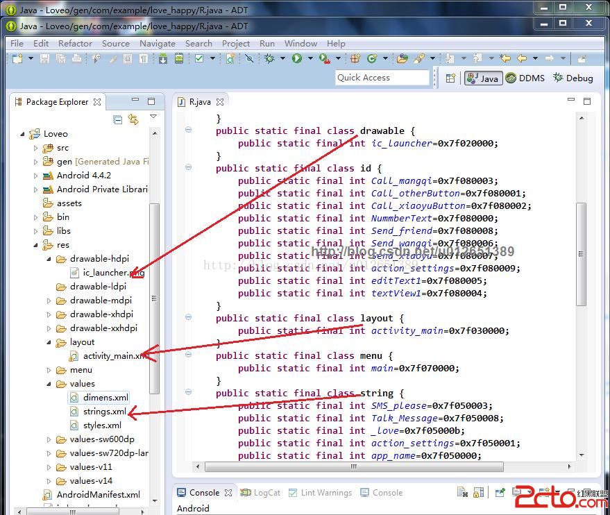Expand the Android 4.4.2 library
Image resolution: width=610 pixels, height=515 pixels.
(35, 176)
